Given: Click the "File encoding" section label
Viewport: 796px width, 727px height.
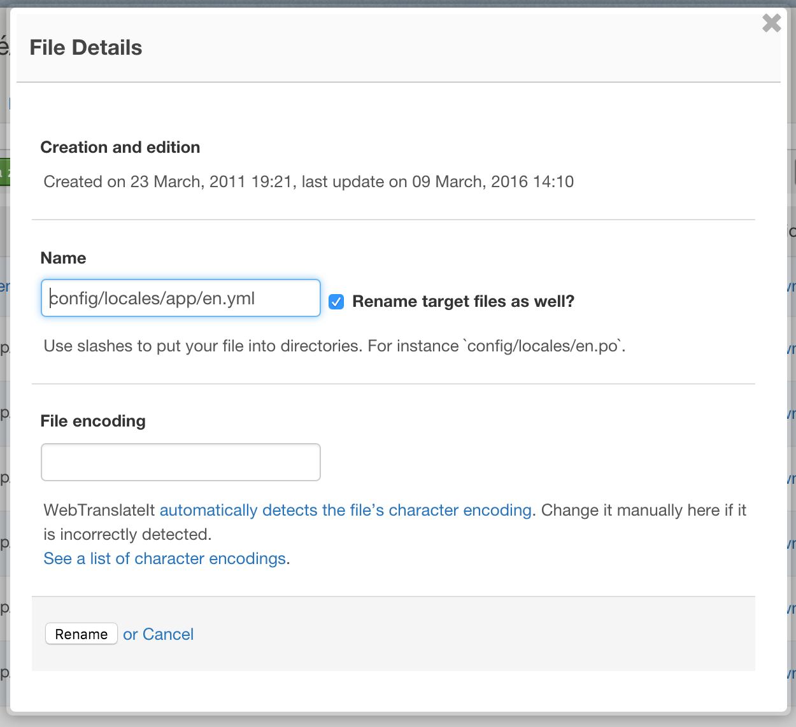Looking at the screenshot, I should (93, 421).
